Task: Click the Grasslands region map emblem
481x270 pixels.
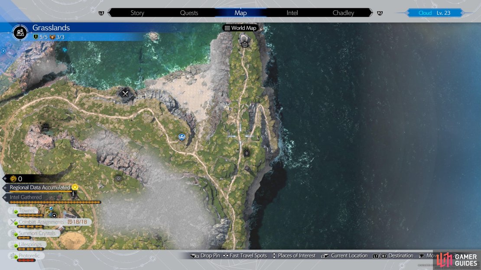Action: pos(20,32)
